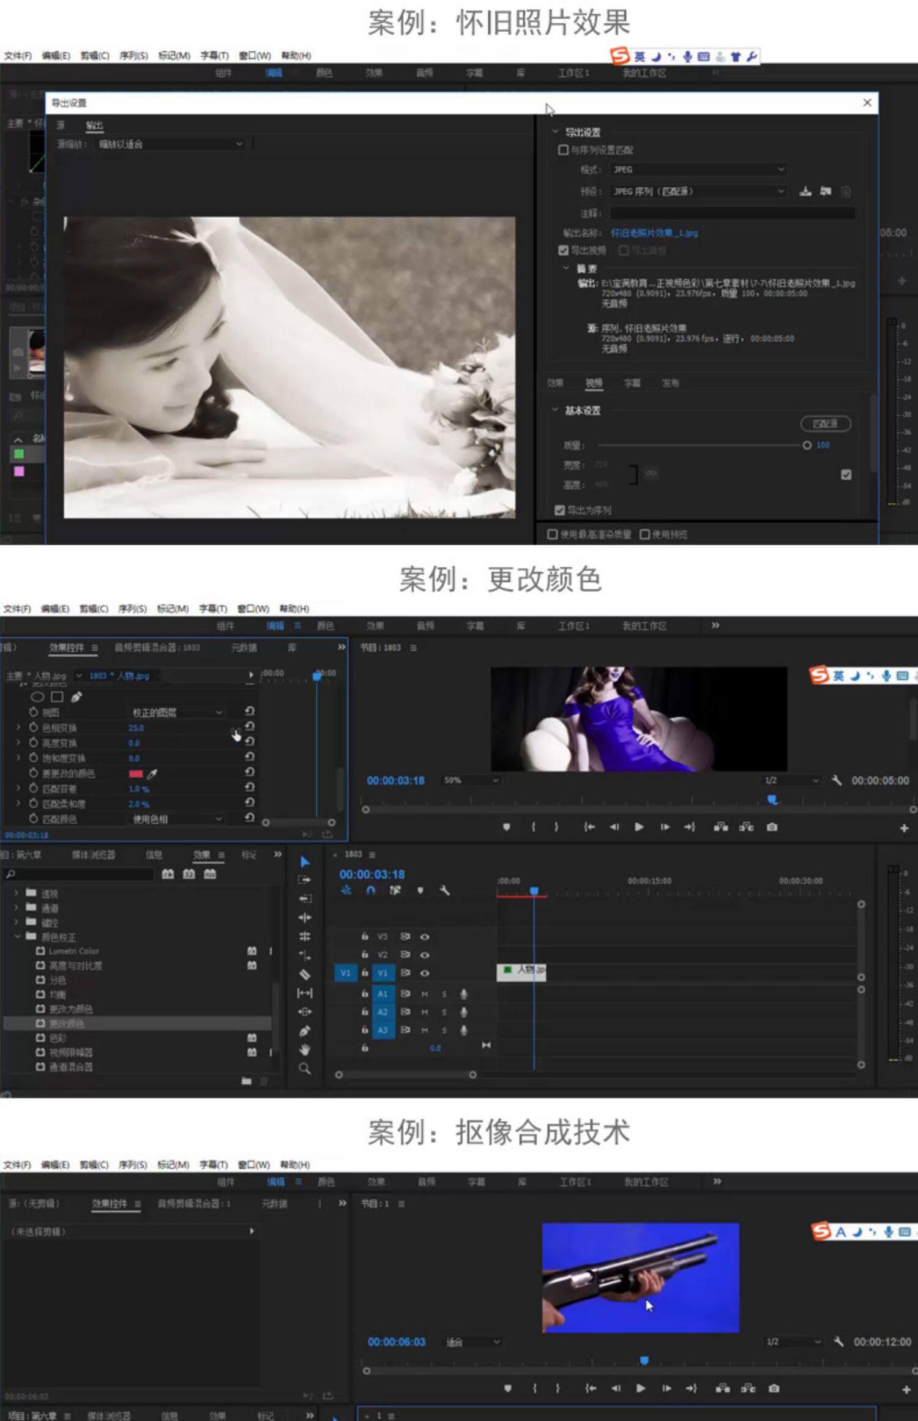Image resolution: width=918 pixels, height=1421 pixels.
Task: Expand the 色相变换 property arrow
Action: 18,727
